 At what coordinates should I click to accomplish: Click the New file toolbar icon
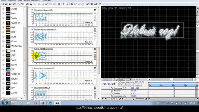click(3, 4)
